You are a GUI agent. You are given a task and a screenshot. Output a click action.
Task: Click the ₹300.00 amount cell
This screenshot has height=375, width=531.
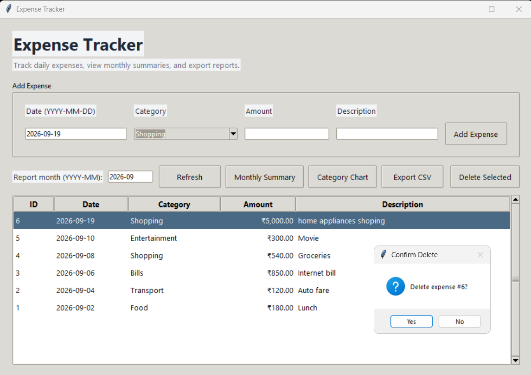click(280, 238)
